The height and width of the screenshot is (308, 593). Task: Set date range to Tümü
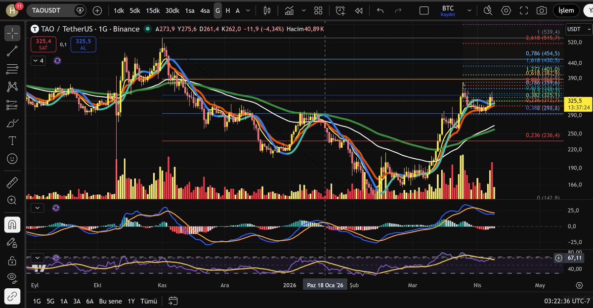[x=149, y=301]
